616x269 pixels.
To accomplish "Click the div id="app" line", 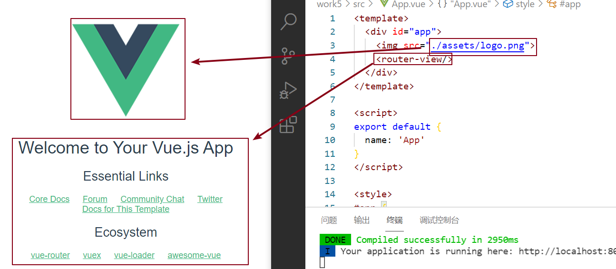I will 403,32.
